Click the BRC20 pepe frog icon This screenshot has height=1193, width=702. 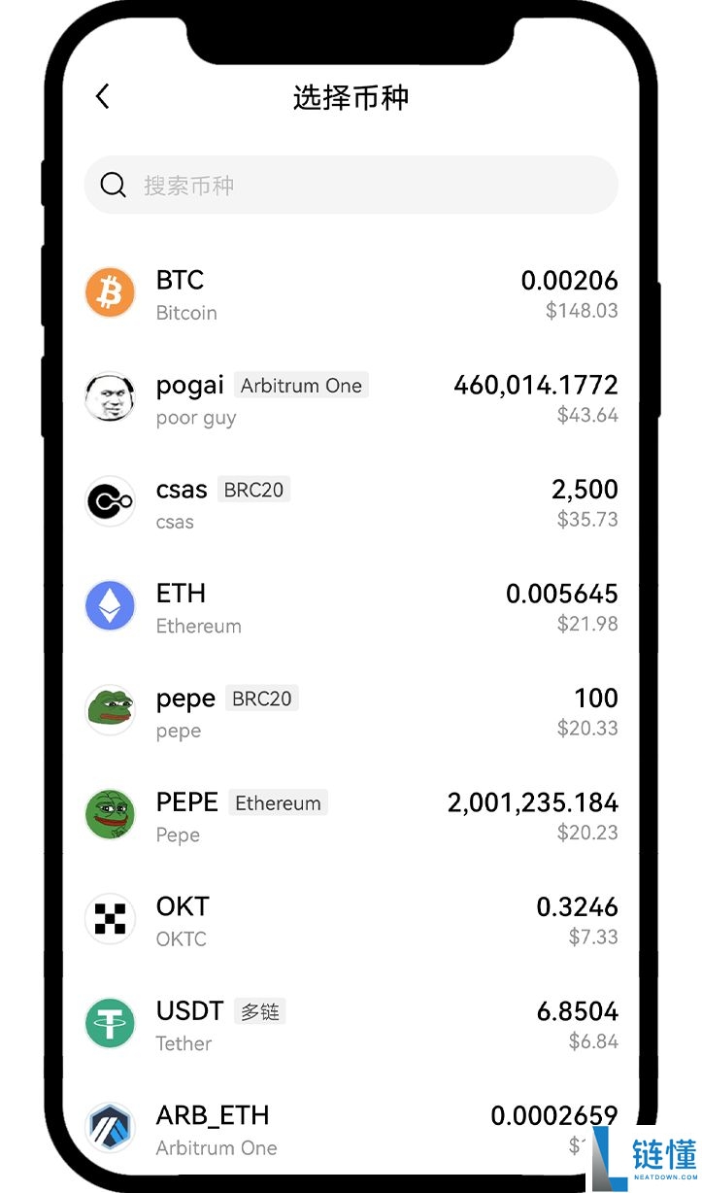(x=110, y=710)
